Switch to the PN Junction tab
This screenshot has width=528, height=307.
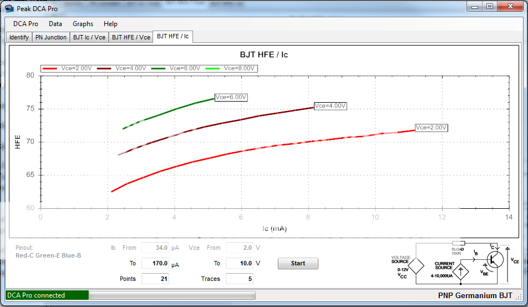51,37
